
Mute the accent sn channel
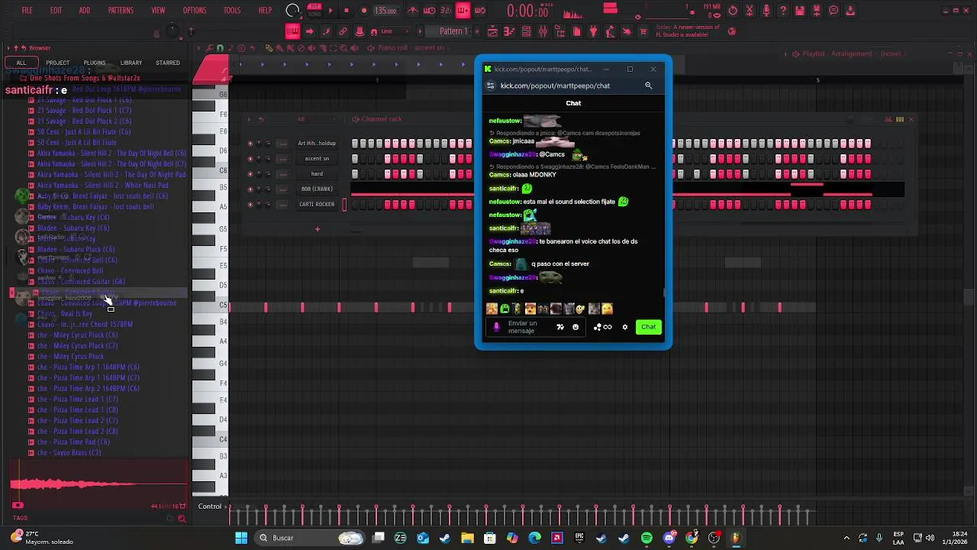(x=250, y=159)
